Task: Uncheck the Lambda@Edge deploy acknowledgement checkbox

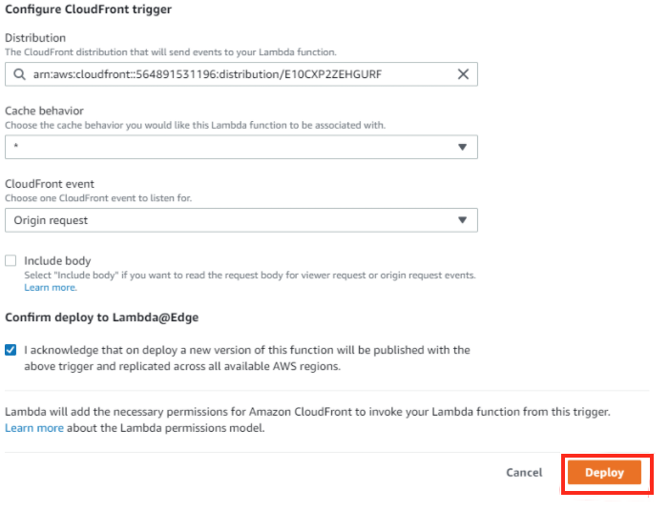Action: (x=10, y=350)
